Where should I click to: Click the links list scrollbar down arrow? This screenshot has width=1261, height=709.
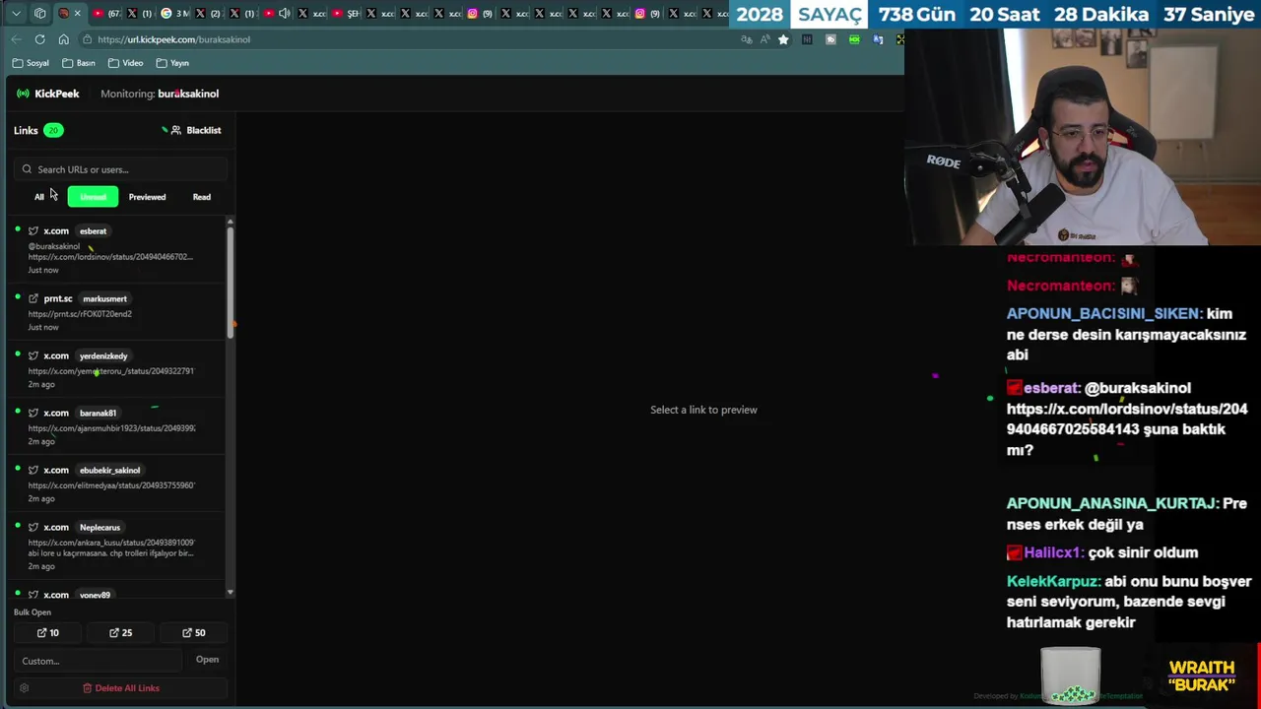point(231,593)
